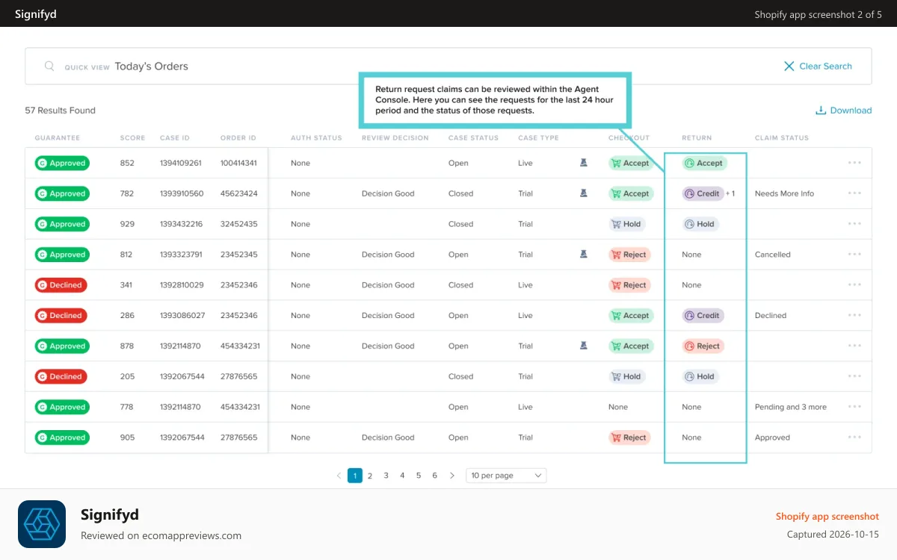
Task: Click the magnifier search icon
Action: 49,66
